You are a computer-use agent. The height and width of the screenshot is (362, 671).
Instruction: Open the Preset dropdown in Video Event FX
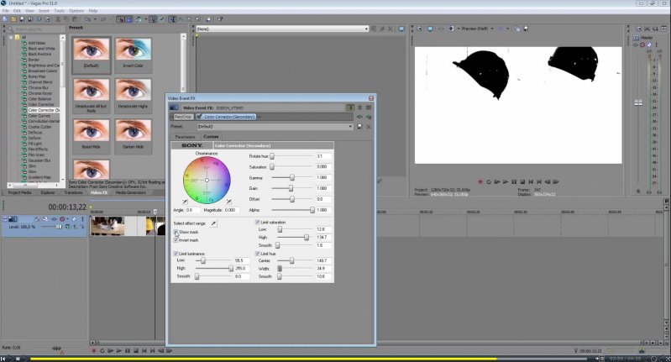350,126
